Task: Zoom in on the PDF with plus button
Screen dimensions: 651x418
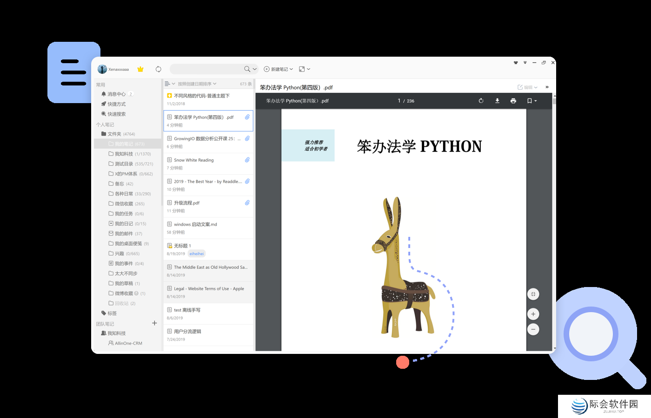Action: 533,314
